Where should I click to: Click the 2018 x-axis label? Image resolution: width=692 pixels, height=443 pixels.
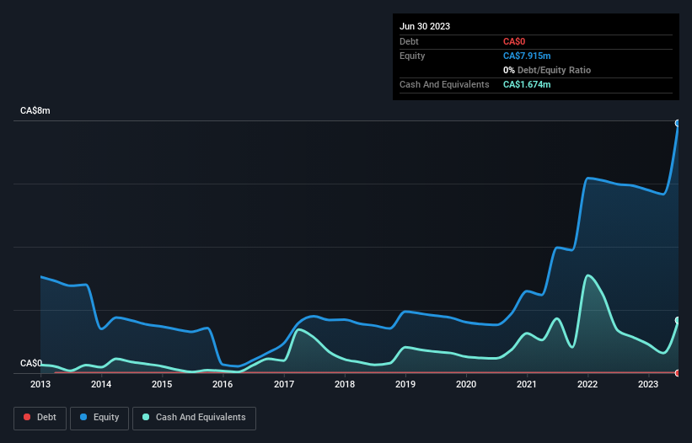[345, 384]
